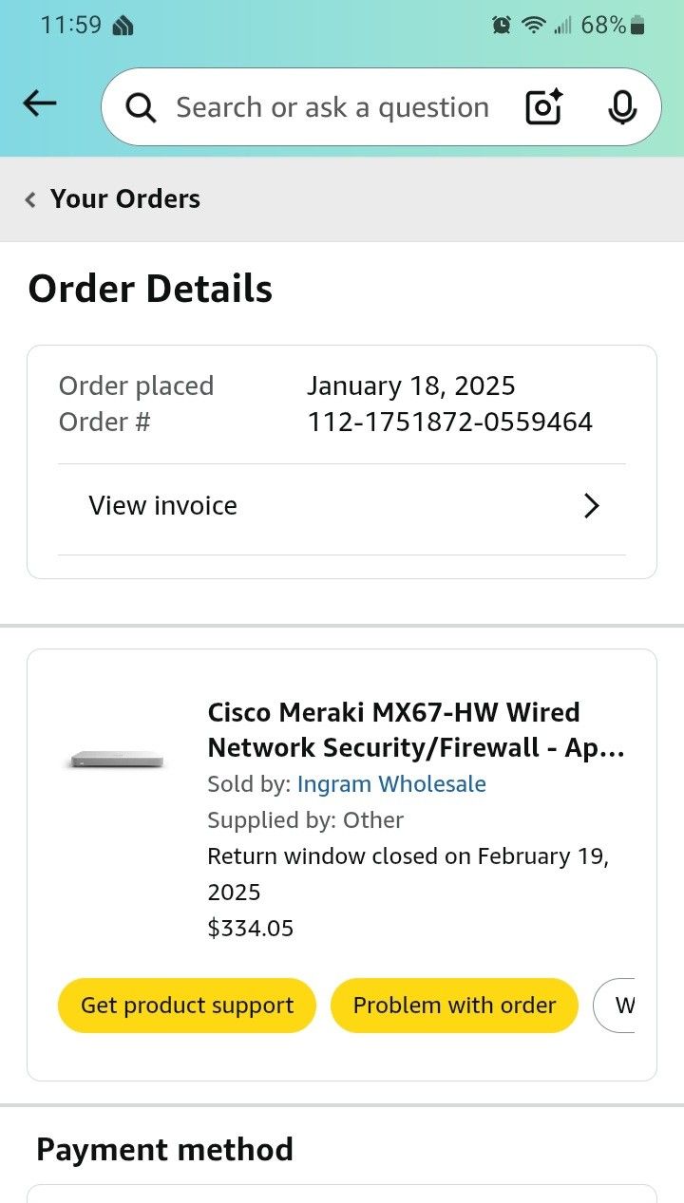
Task: Tap the battery indicator icon
Action: pos(637,26)
